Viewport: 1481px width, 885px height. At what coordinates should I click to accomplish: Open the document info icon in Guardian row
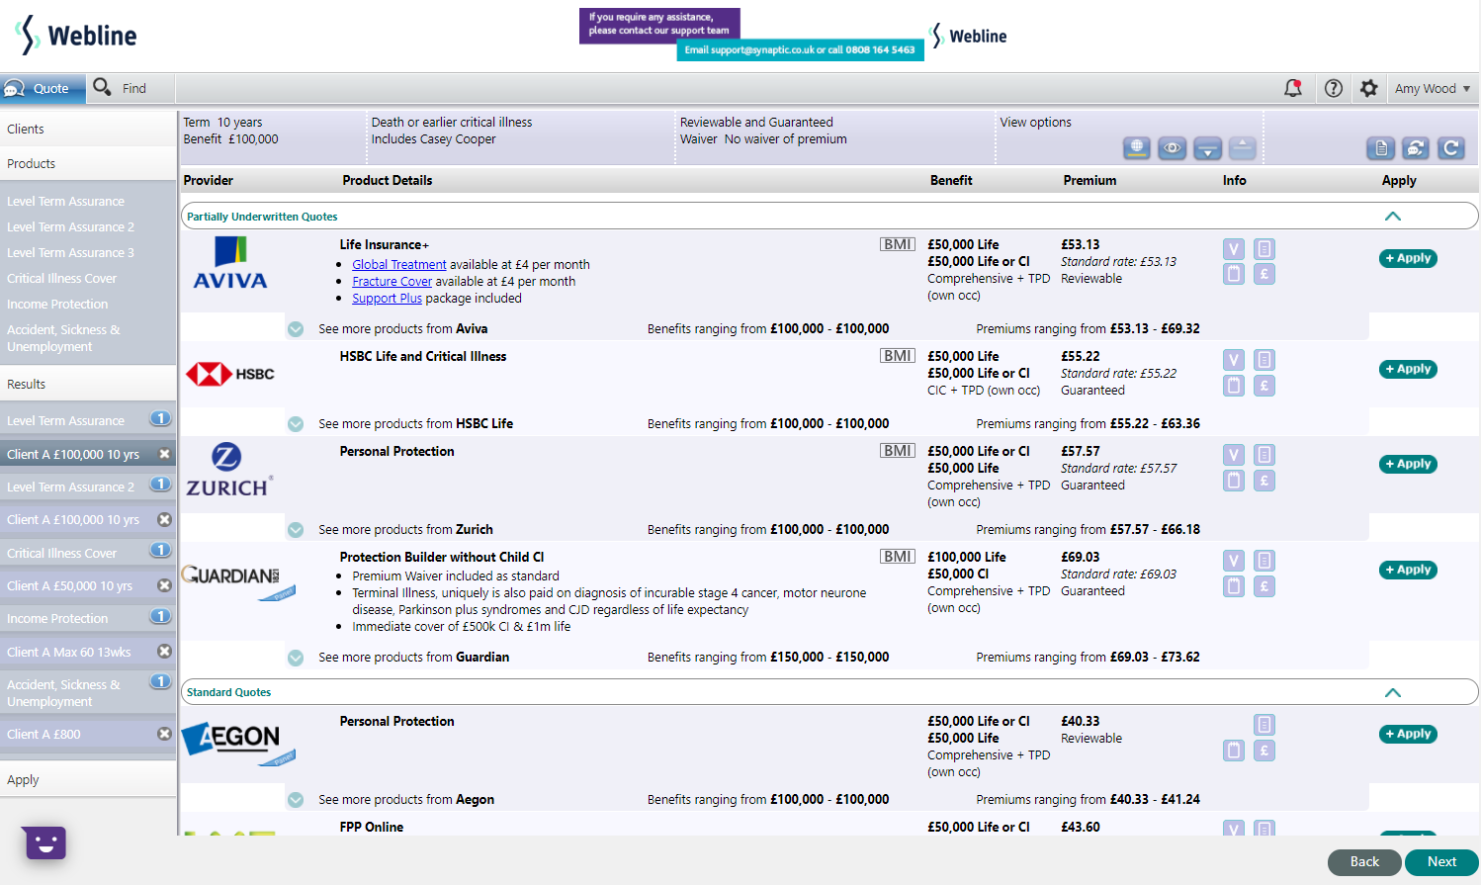coord(1263,561)
